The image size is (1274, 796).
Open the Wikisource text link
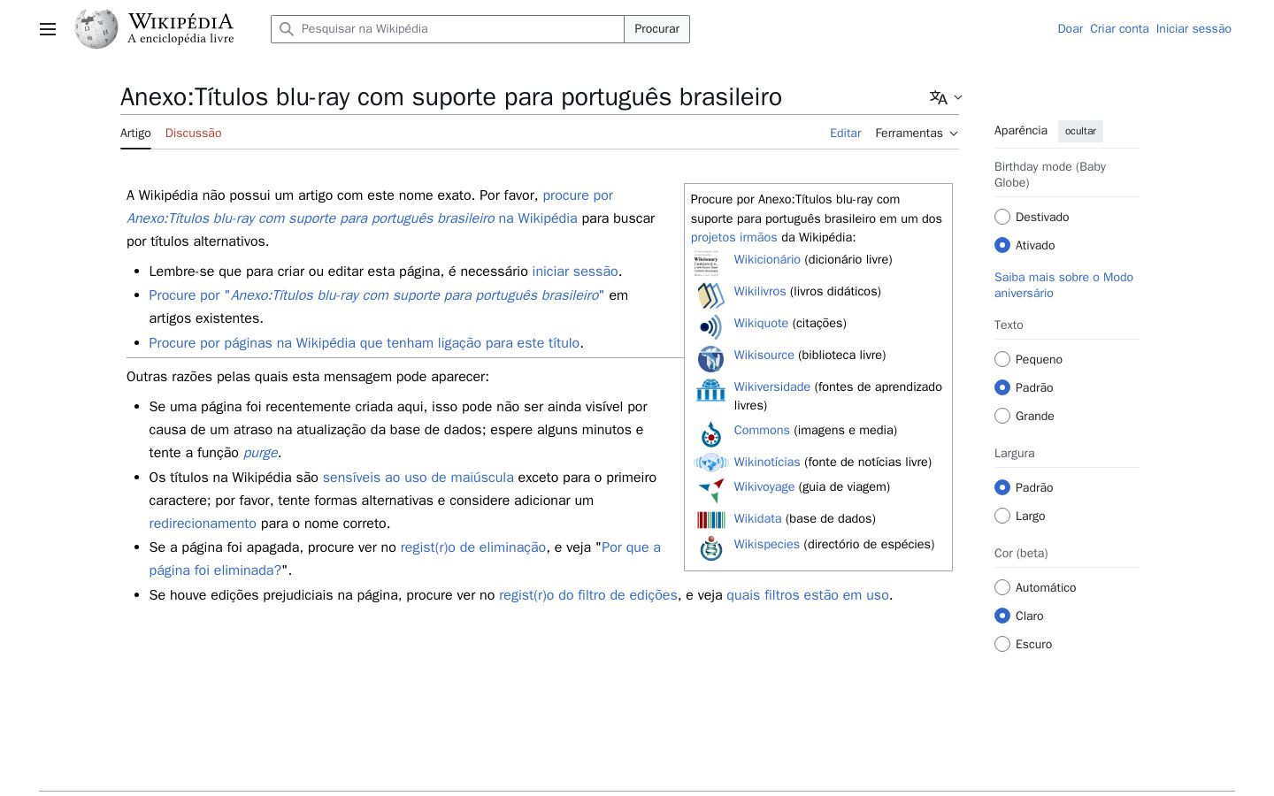pyautogui.click(x=764, y=356)
